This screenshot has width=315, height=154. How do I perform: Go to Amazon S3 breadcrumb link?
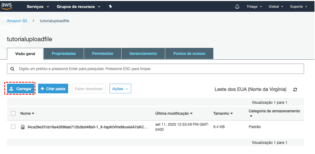tap(17, 21)
